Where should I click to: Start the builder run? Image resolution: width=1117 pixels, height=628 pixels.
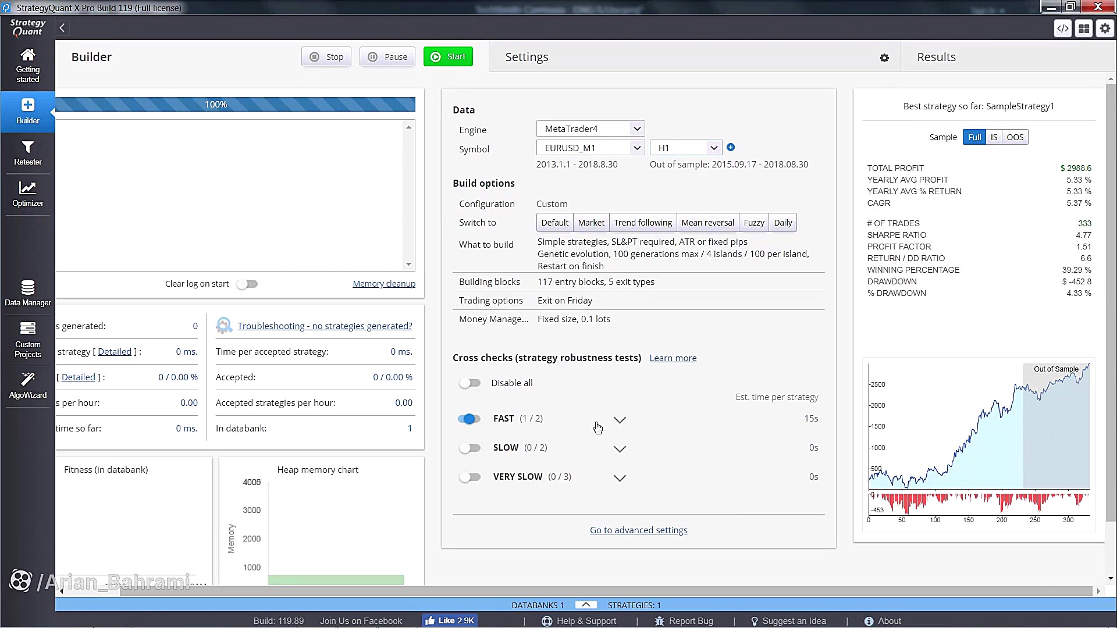click(x=448, y=56)
